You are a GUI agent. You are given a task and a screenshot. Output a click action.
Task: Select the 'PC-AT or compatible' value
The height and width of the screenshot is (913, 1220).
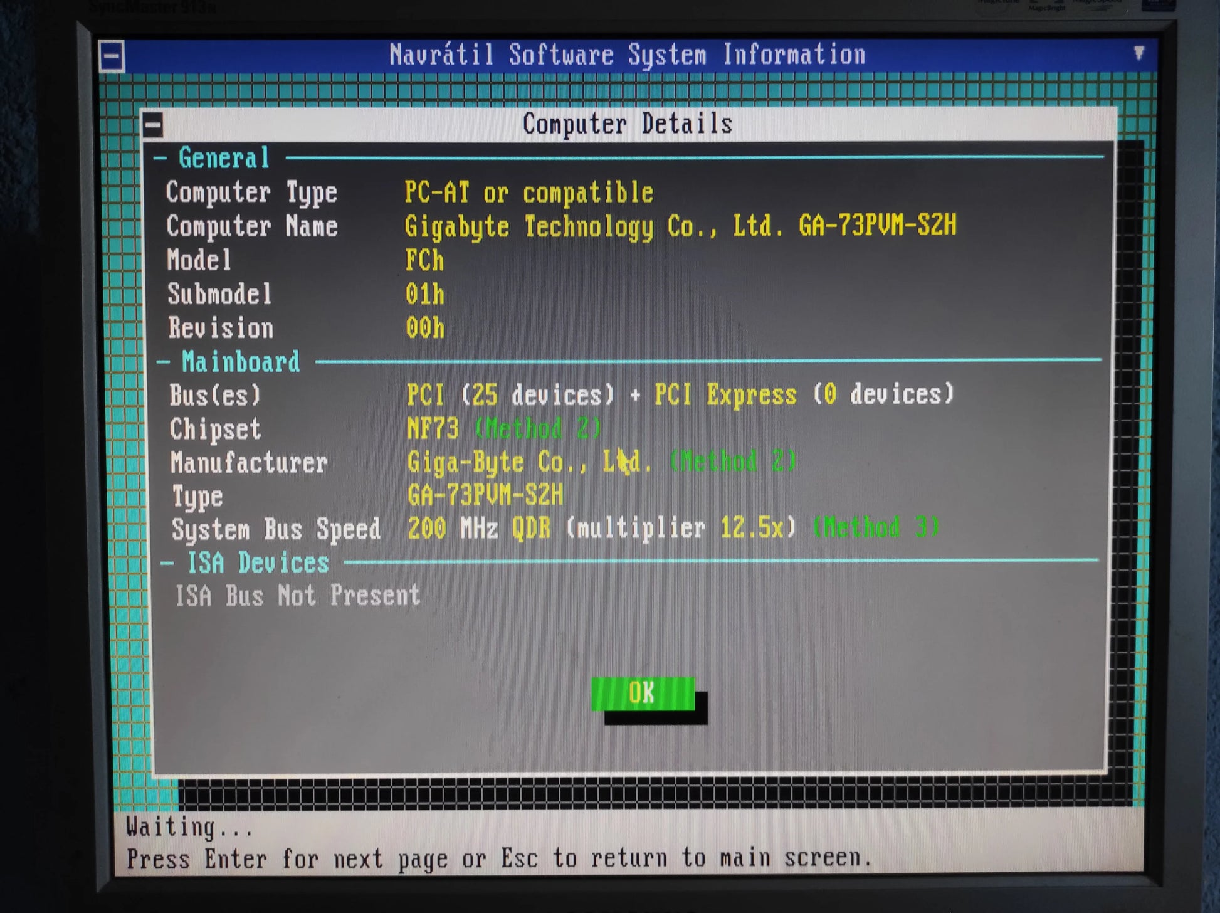(x=528, y=193)
